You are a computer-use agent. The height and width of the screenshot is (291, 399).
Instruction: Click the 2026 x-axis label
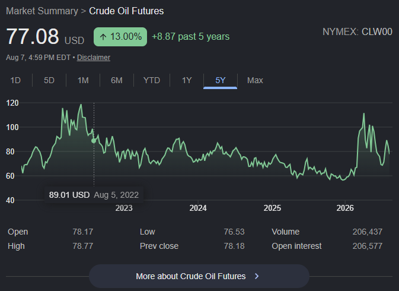coord(345,208)
